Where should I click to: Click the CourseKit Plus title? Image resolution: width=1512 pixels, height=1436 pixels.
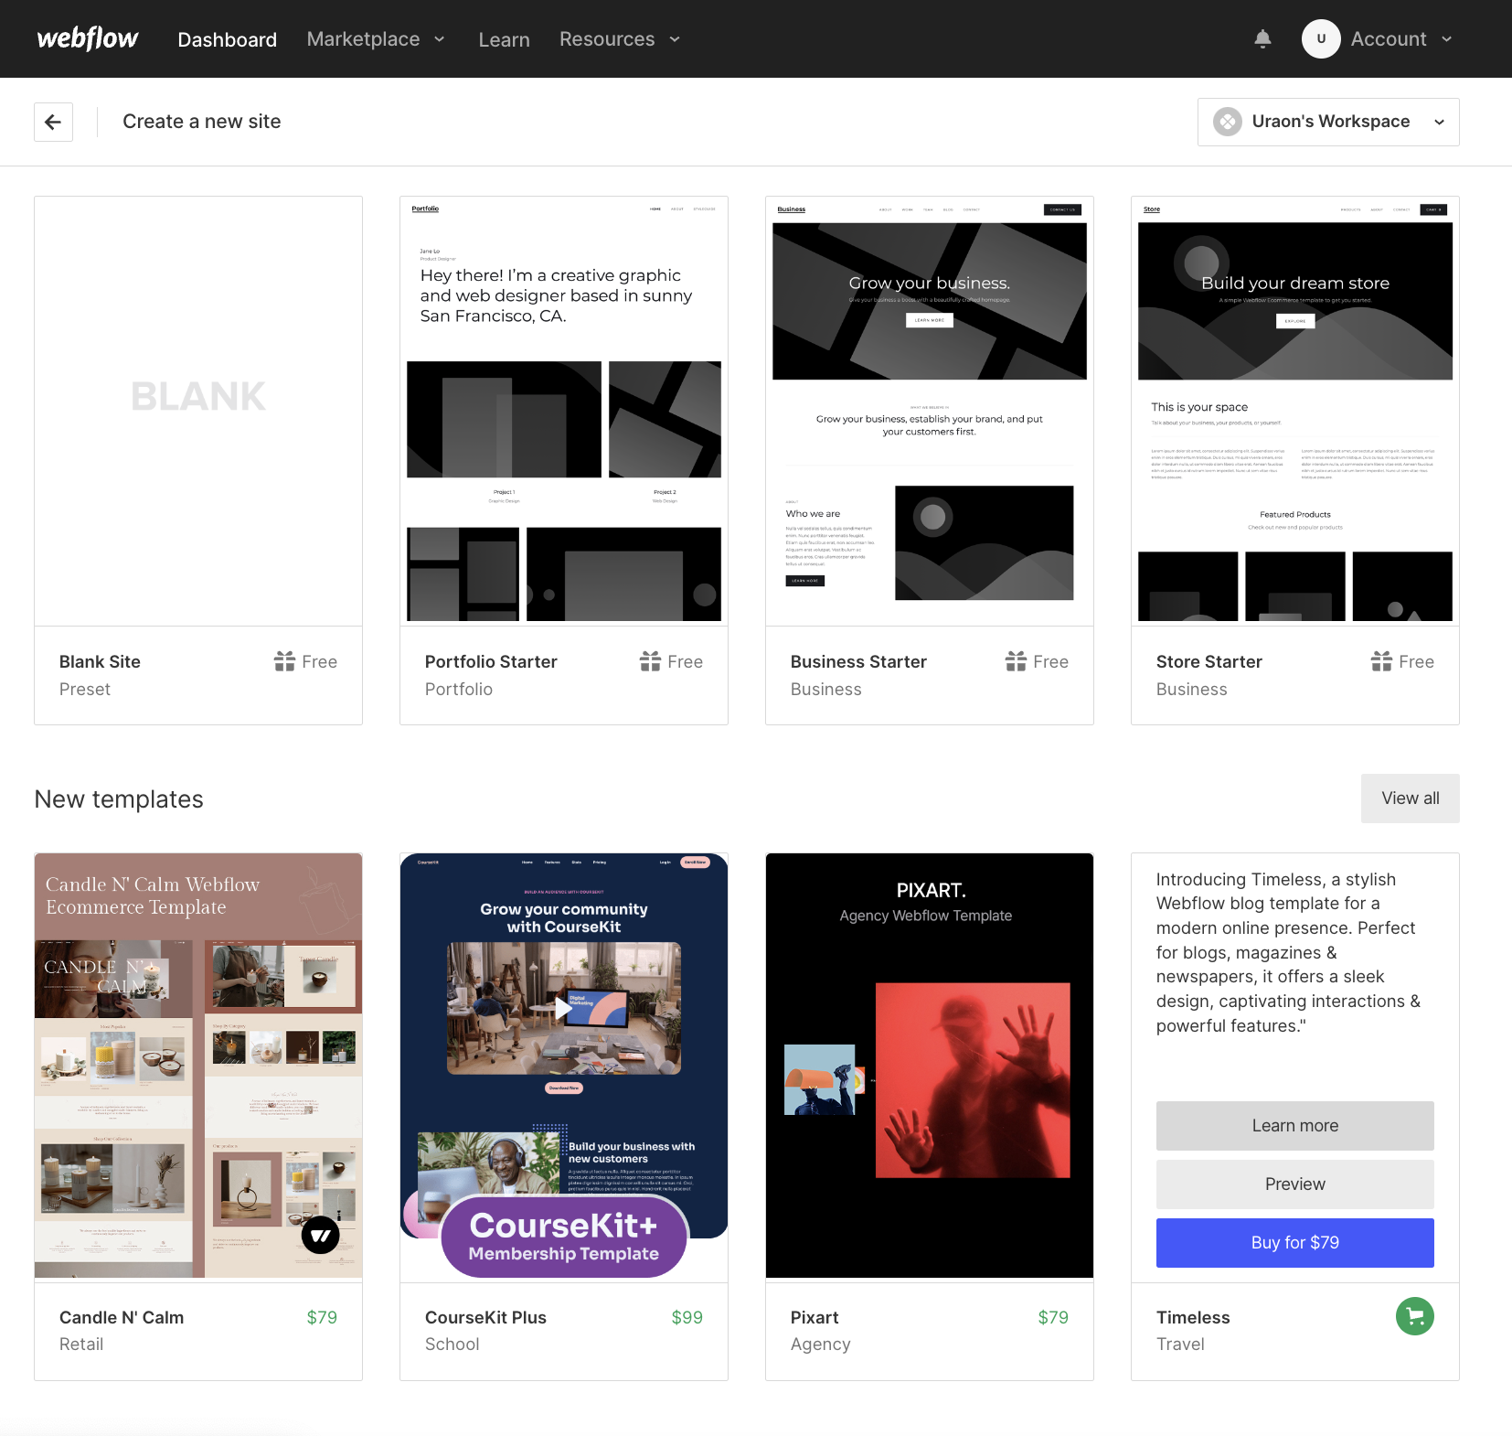(485, 1317)
